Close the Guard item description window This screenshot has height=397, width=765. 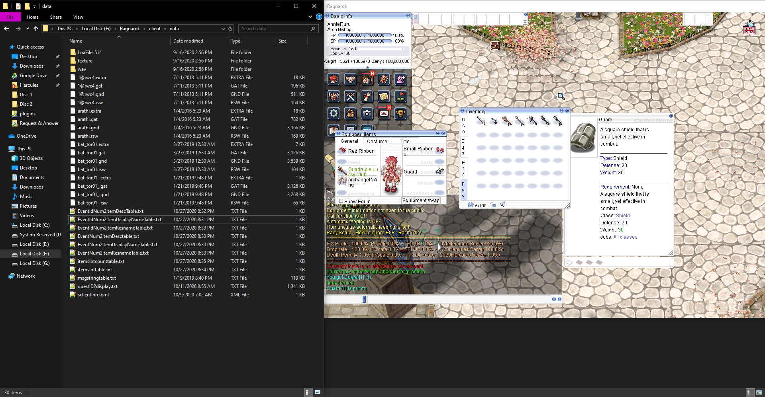(671, 116)
